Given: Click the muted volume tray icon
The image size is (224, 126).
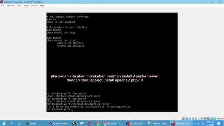Looking at the screenshot, I should [199, 124].
